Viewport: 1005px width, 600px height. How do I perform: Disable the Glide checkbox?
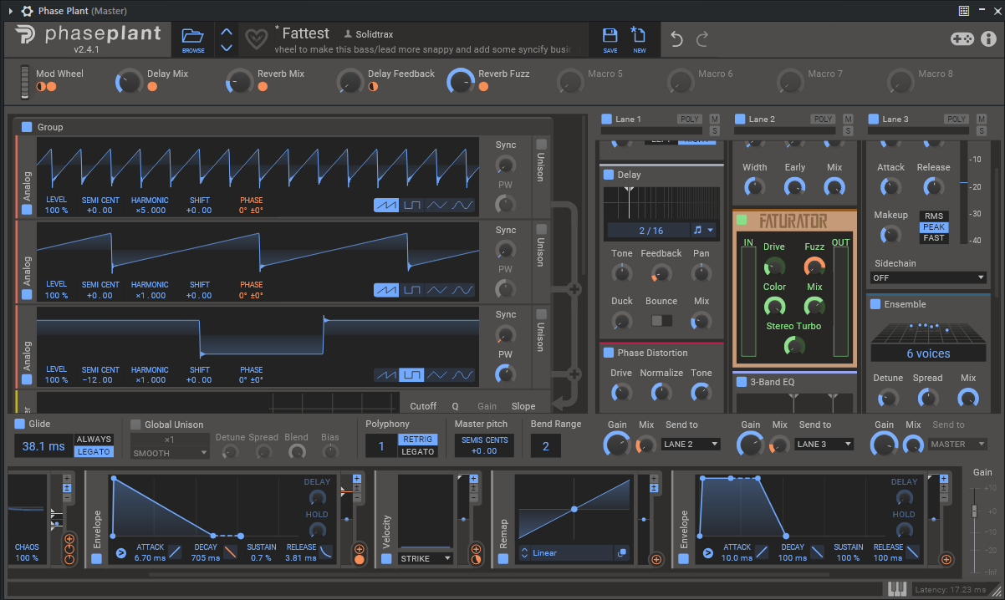(x=20, y=424)
